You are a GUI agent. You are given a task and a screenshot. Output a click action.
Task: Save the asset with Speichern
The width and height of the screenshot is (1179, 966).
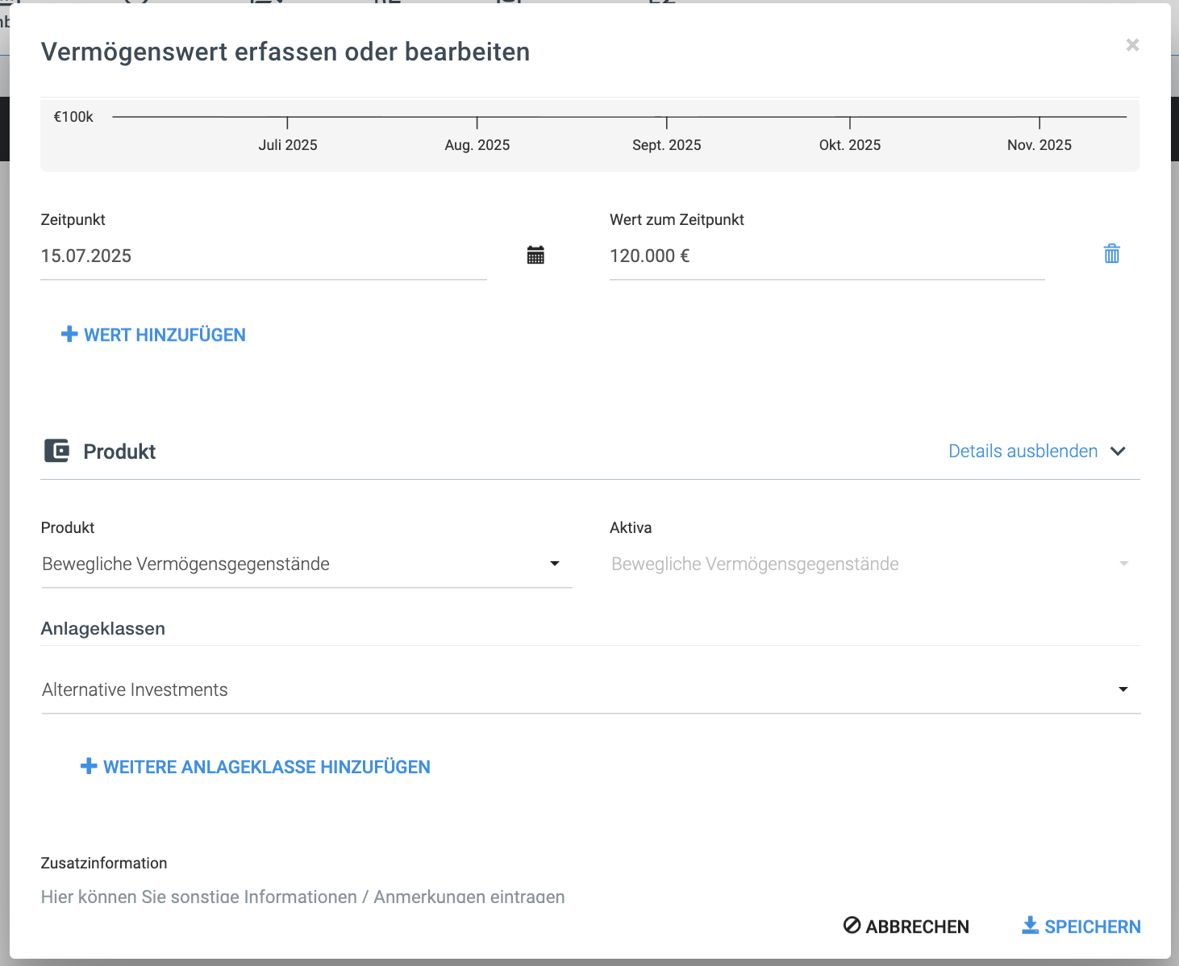tap(1081, 926)
